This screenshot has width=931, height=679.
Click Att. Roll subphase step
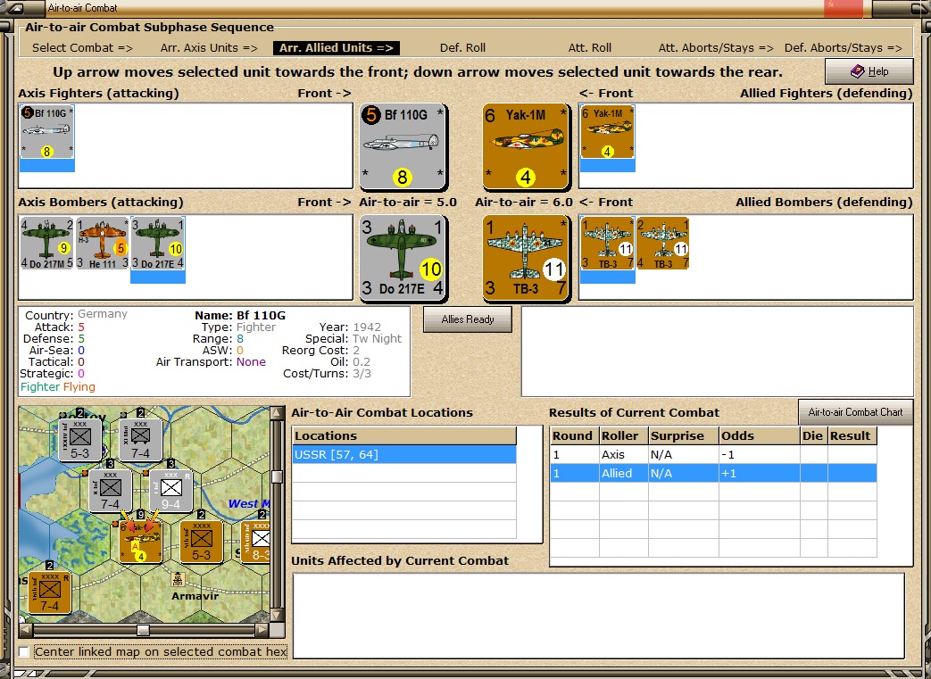click(x=590, y=48)
